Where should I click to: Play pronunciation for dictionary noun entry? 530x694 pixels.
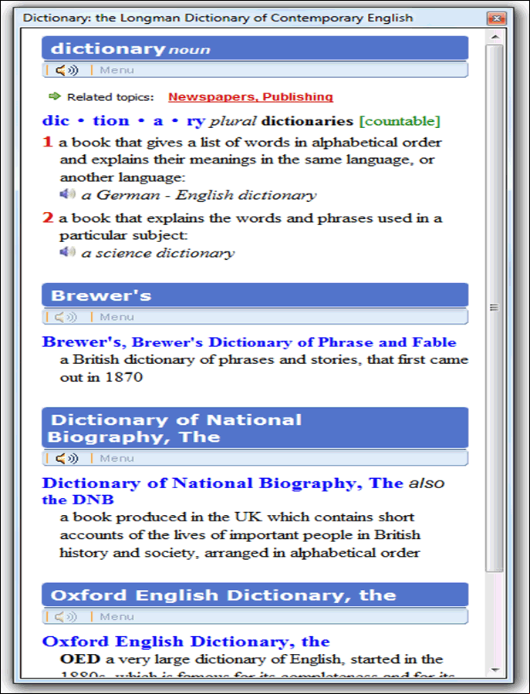click(66, 70)
